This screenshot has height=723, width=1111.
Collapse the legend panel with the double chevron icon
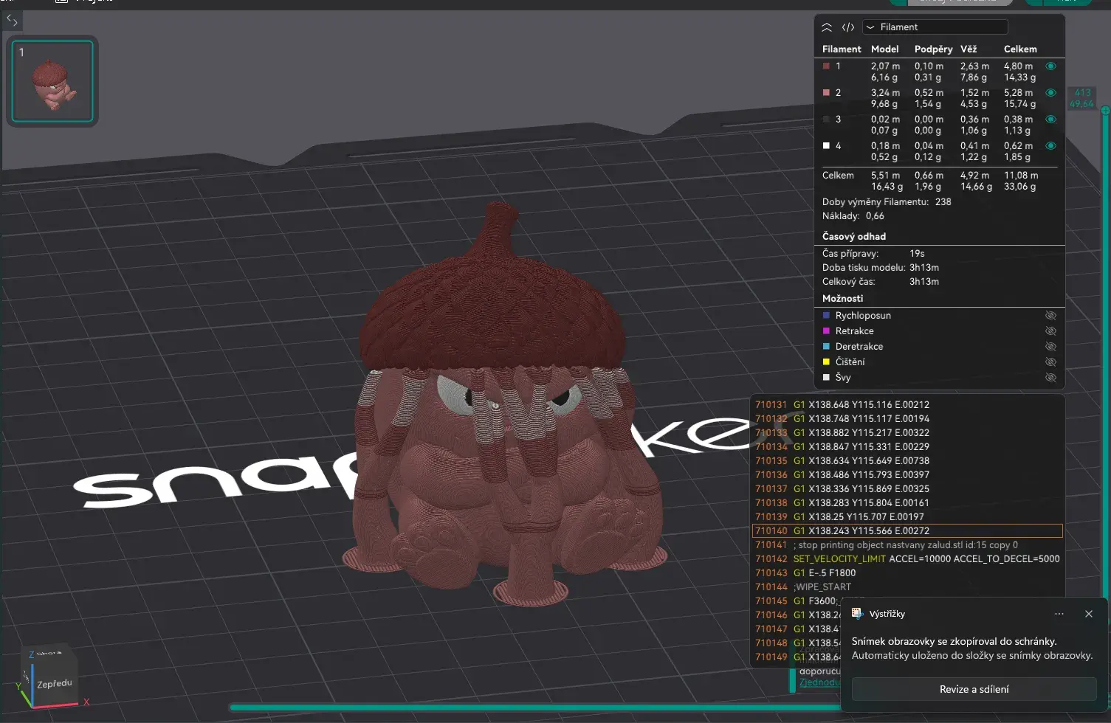[827, 27]
